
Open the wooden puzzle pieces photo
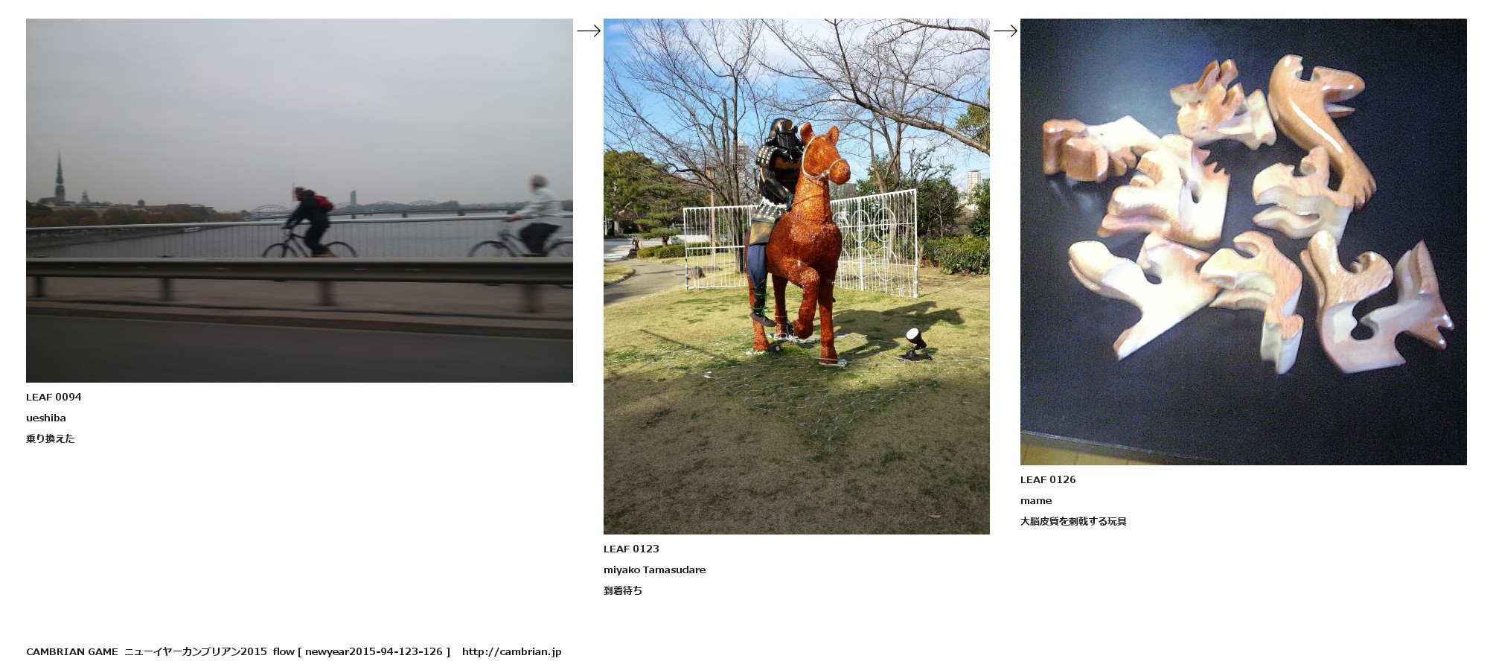pyautogui.click(x=1243, y=242)
